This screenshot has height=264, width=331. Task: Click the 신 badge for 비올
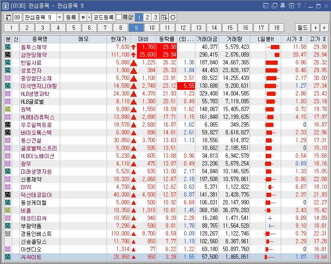[8, 210]
